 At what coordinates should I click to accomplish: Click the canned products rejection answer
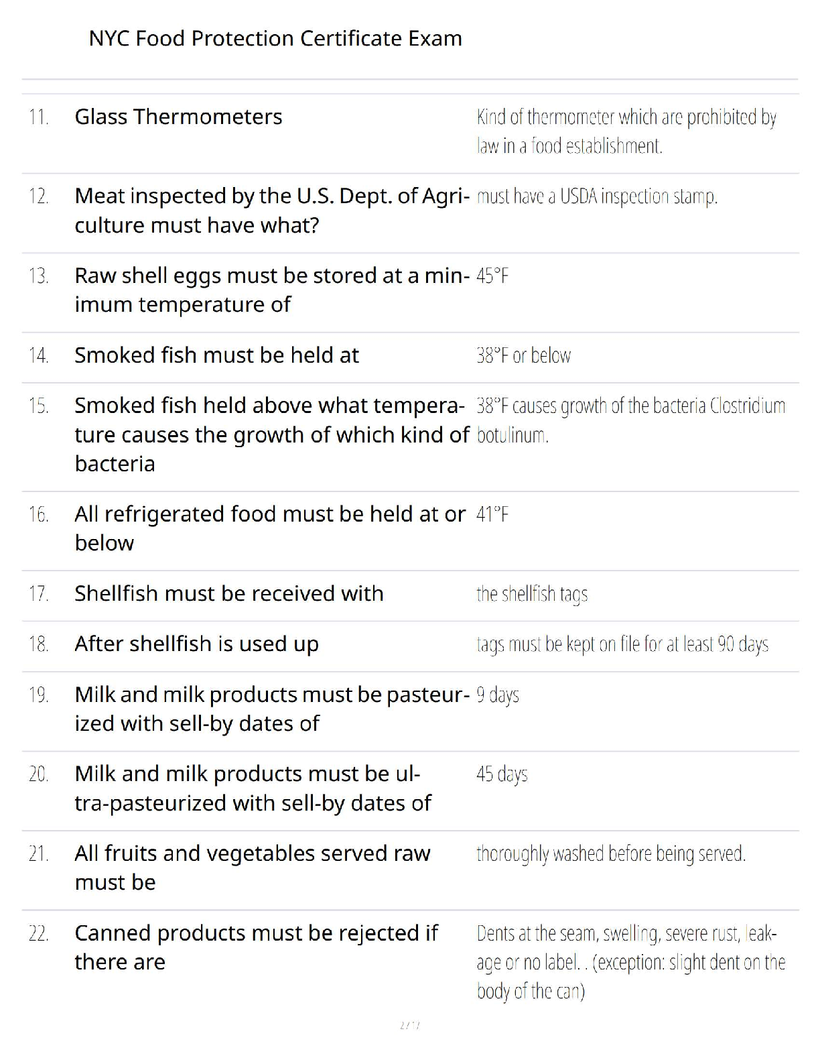pyautogui.click(x=630, y=961)
